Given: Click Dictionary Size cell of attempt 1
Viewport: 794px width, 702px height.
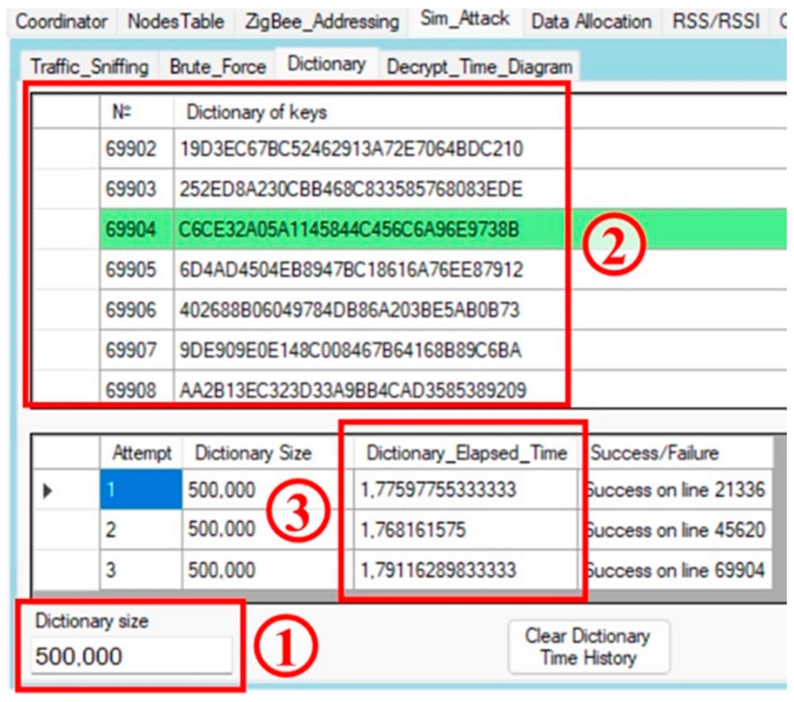Looking at the screenshot, I should click(x=268, y=490).
